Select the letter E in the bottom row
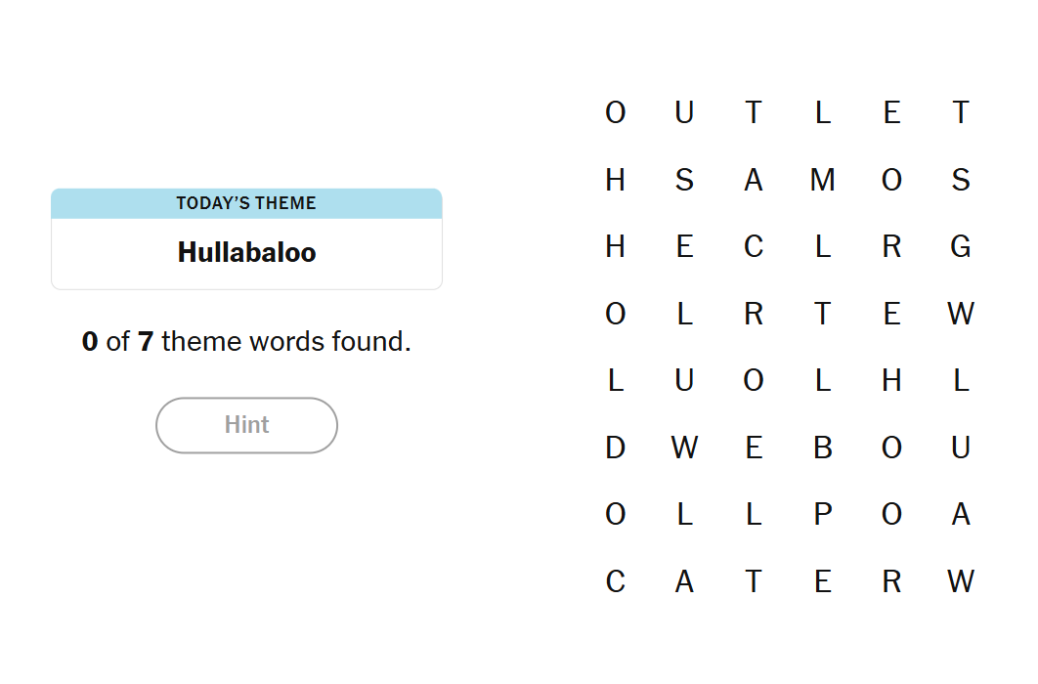Screen dimensions: 1038x684 (x=822, y=581)
